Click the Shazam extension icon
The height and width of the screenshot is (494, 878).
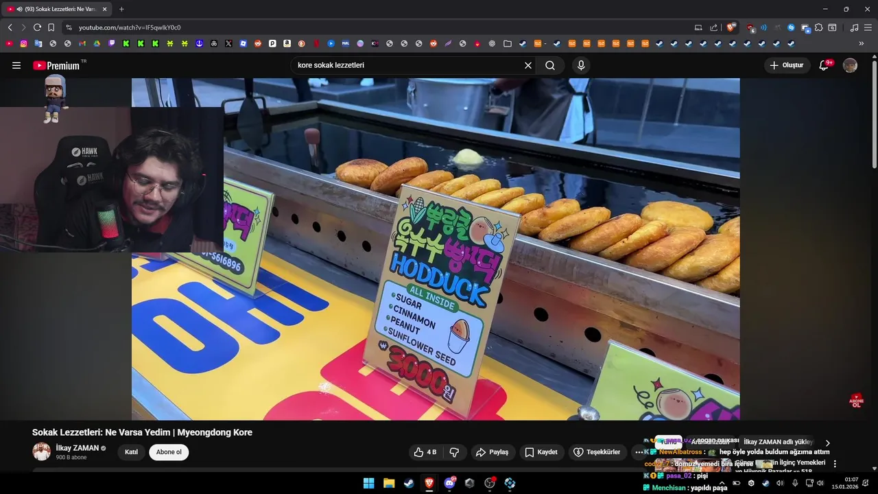tap(791, 27)
